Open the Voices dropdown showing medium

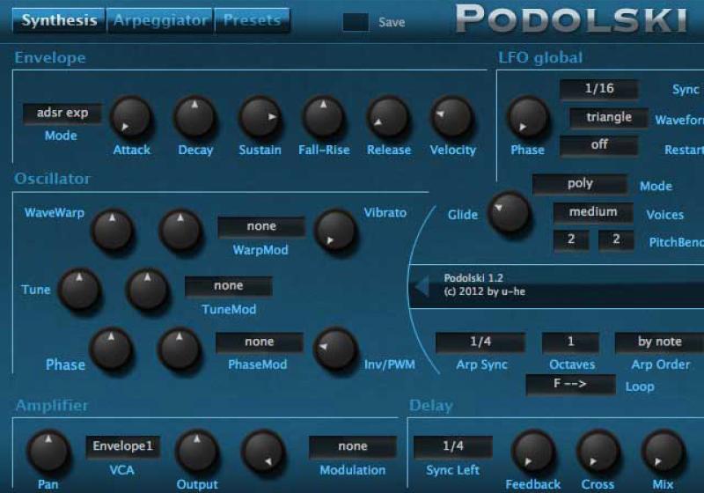[x=593, y=212]
